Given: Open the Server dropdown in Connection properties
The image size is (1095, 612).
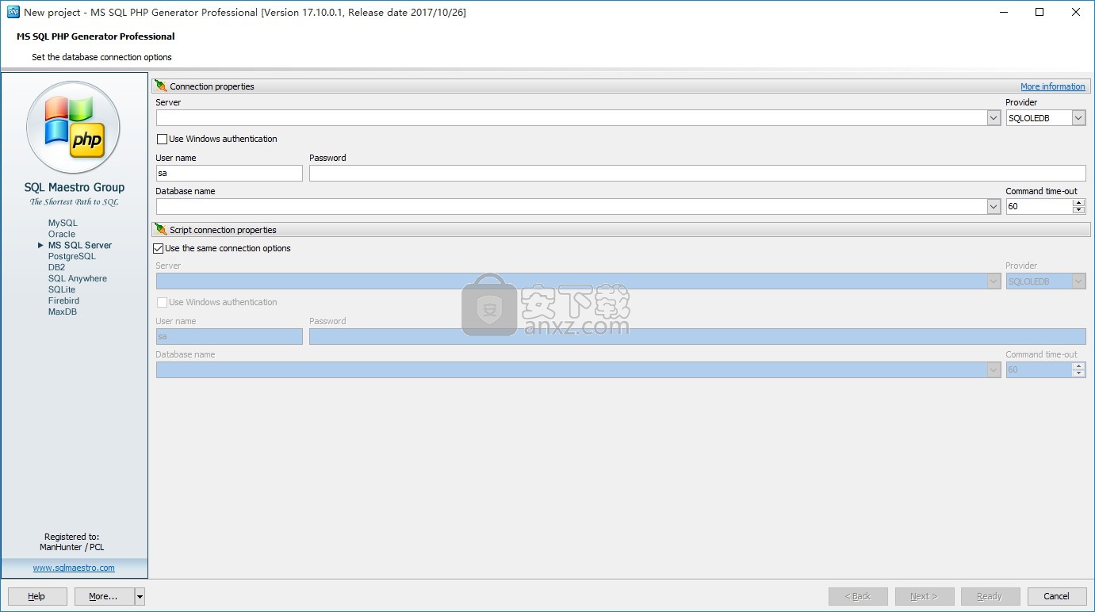Looking at the screenshot, I should tap(994, 118).
